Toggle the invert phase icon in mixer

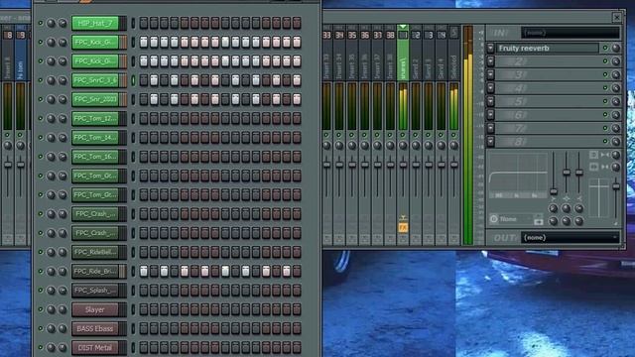coord(593,155)
